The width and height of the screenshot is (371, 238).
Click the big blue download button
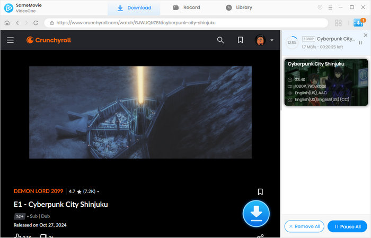click(x=256, y=214)
